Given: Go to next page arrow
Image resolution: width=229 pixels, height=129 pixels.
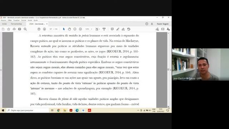Looking at the screenshot, I should pos(44,29).
